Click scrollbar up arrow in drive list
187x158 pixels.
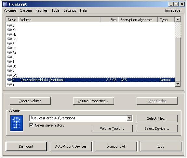178,19
